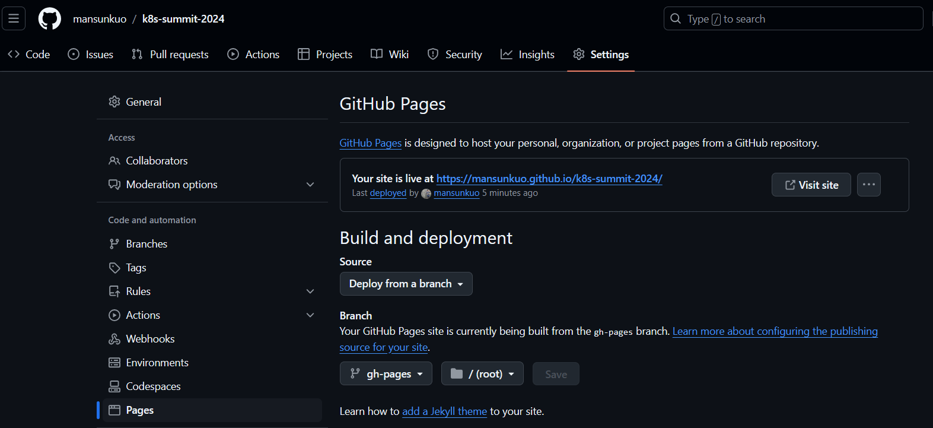Click k8s-summit-2024 repository name in header
The width and height of the screenshot is (933, 428).
(183, 19)
